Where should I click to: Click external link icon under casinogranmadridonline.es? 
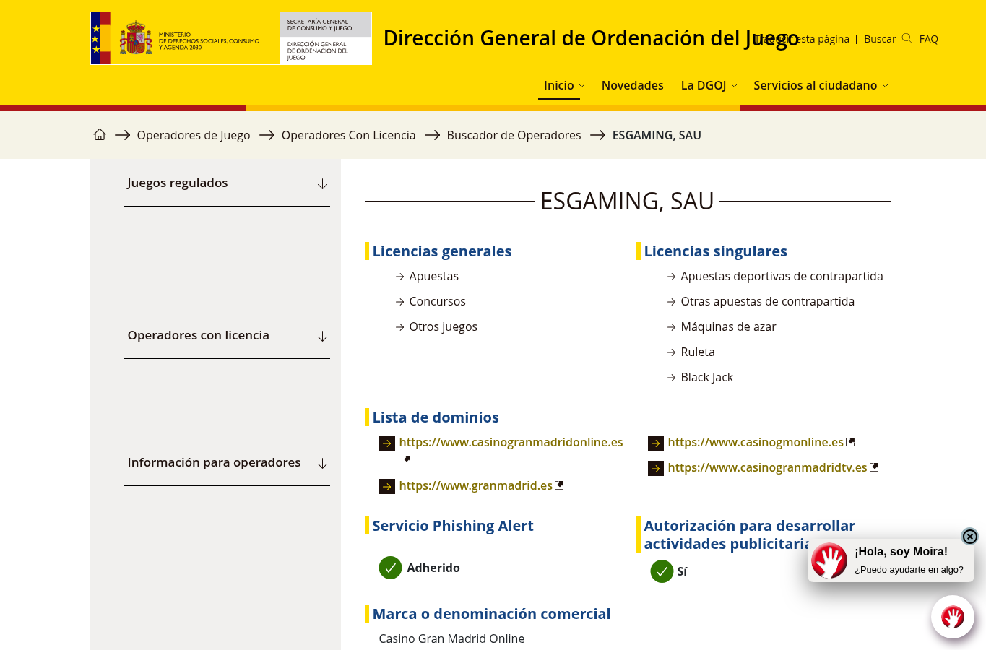click(x=406, y=460)
